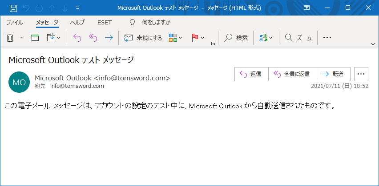The width and height of the screenshot is (379, 186).
Task: Archive the message using archive icon
Action: (35, 38)
